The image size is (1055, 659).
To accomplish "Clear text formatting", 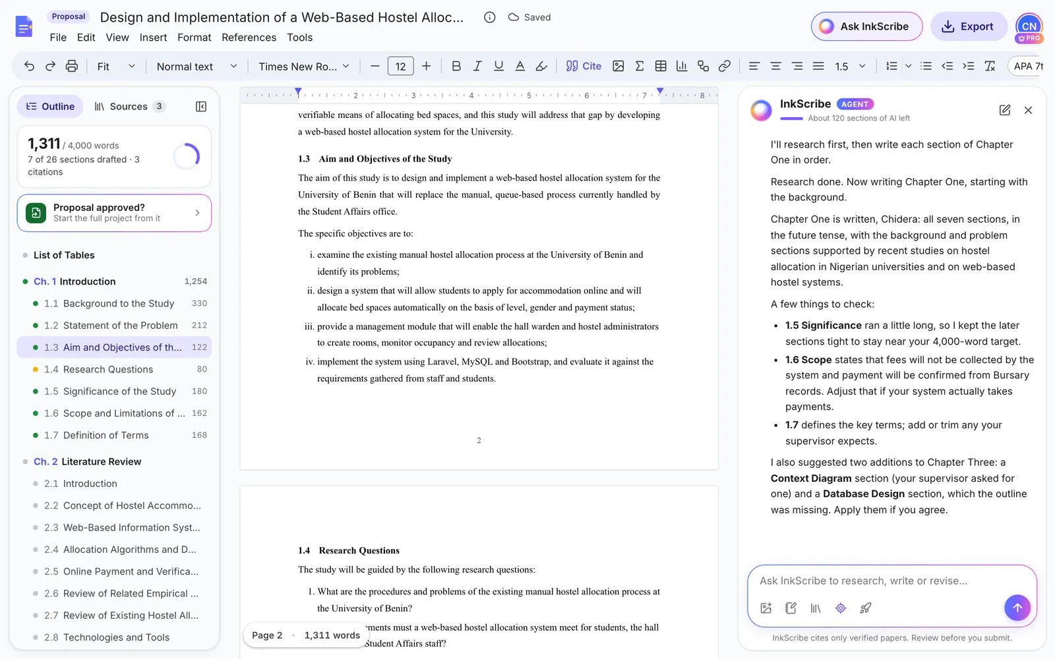I will click(990, 66).
